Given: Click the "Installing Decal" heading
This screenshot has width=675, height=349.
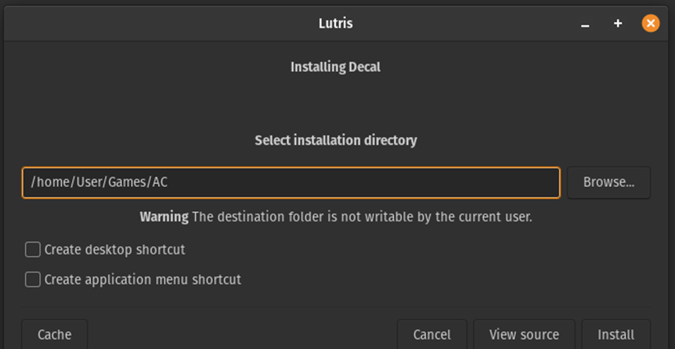Looking at the screenshot, I should [x=335, y=67].
